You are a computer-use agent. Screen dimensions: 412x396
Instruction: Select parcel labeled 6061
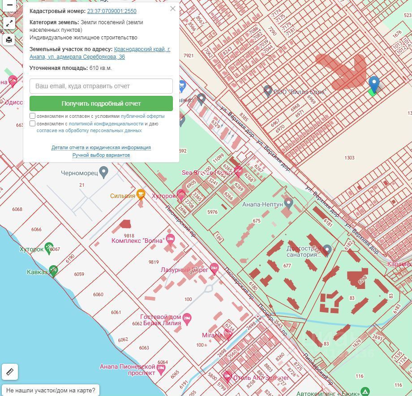point(116,312)
